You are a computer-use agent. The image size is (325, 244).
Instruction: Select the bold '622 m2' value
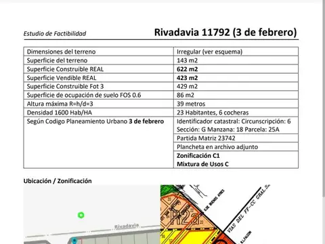point(187,69)
